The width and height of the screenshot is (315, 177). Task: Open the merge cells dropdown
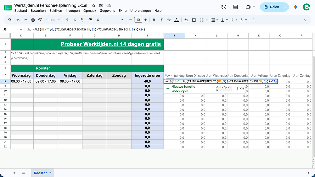(204, 20)
